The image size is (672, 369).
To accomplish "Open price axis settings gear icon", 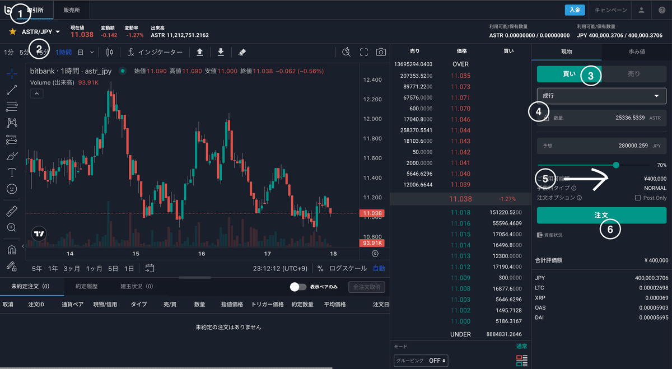I will click(375, 253).
